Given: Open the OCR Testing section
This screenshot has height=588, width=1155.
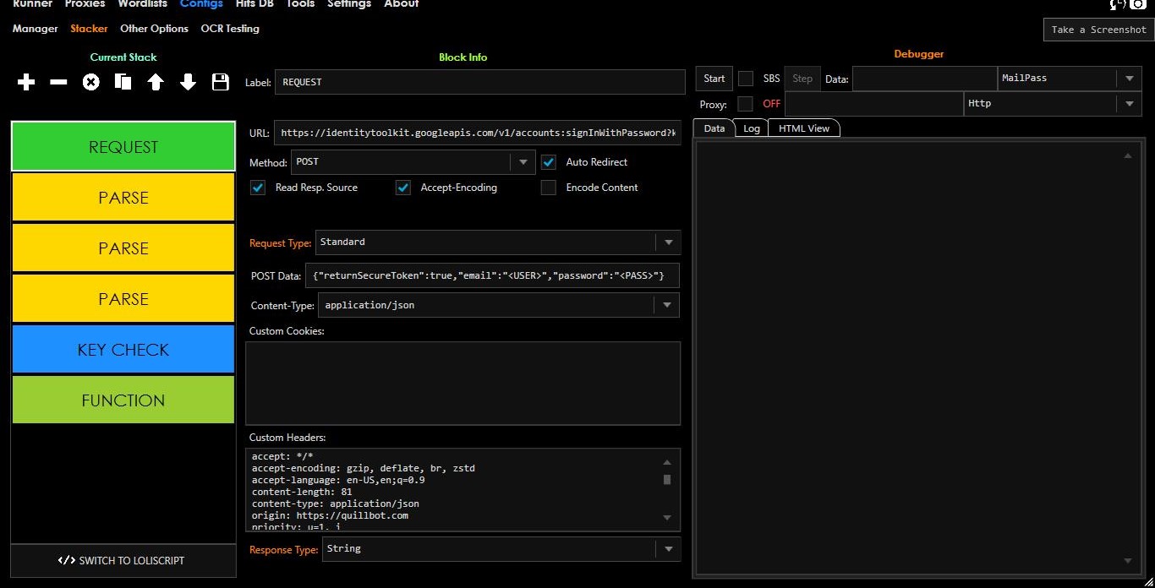Looking at the screenshot, I should (x=230, y=29).
